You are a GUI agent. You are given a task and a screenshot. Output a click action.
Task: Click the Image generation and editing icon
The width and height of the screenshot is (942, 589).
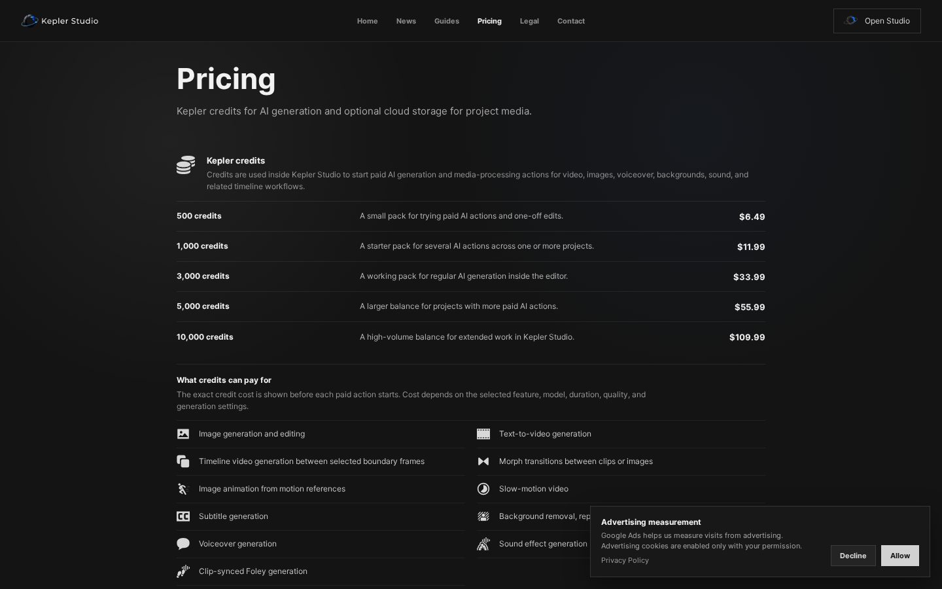tap(183, 434)
